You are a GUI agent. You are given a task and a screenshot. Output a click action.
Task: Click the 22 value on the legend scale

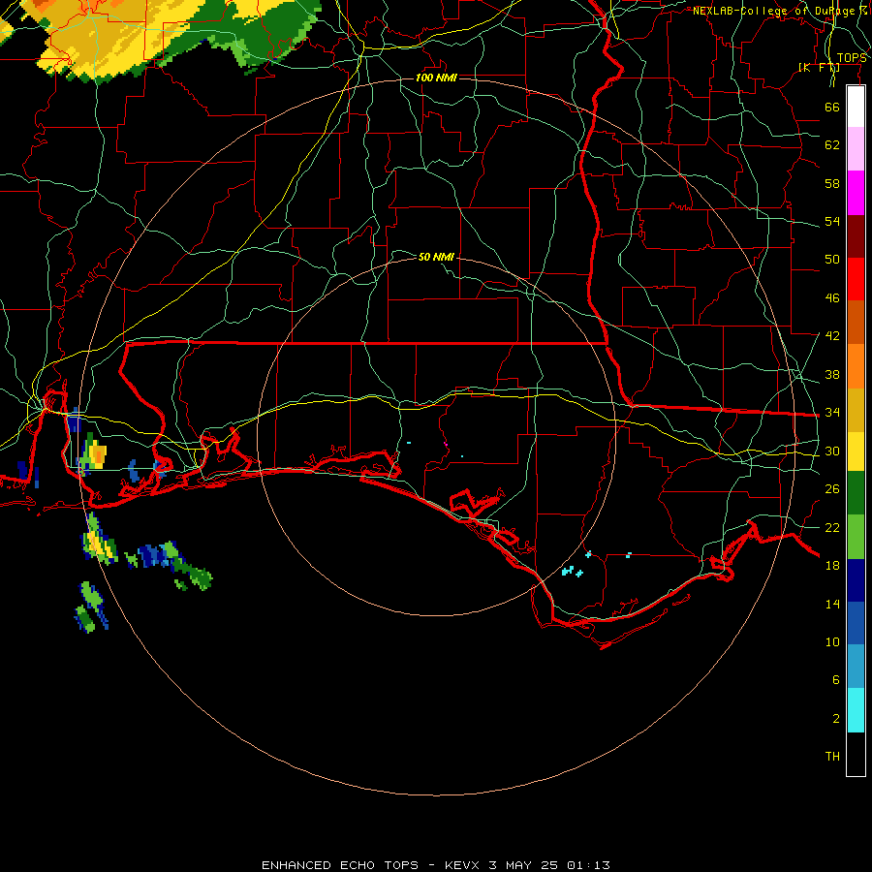(x=832, y=527)
